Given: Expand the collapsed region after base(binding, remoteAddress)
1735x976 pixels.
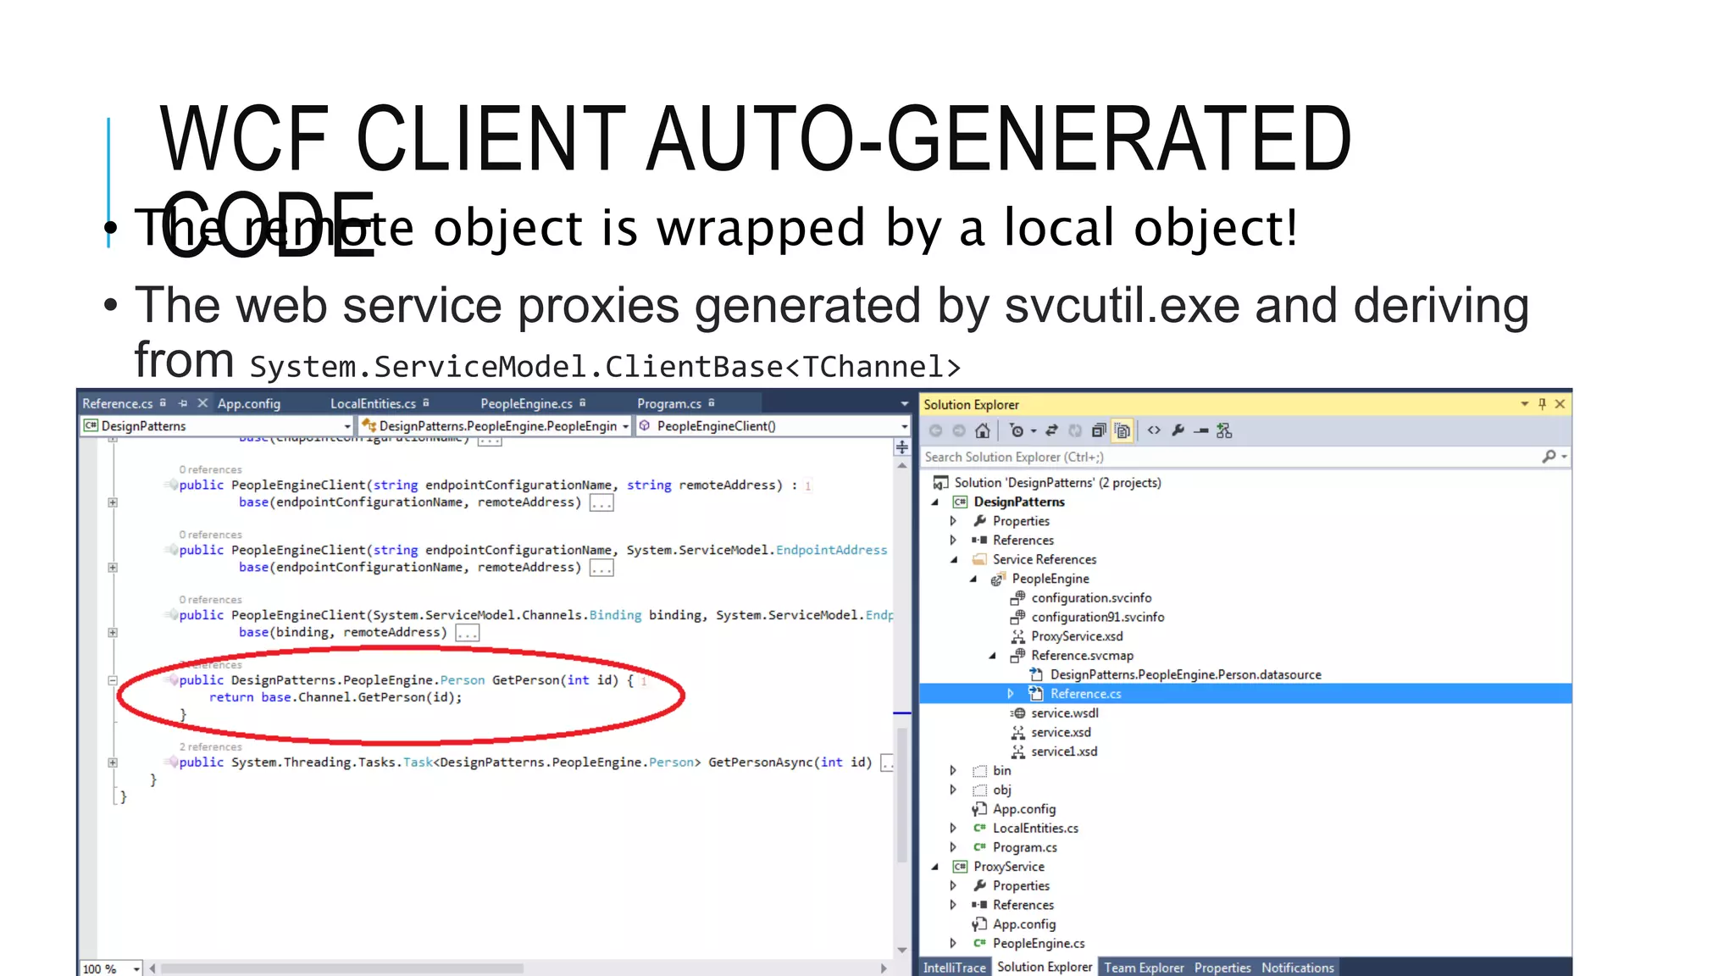Looking at the screenshot, I should pyautogui.click(x=467, y=633).
